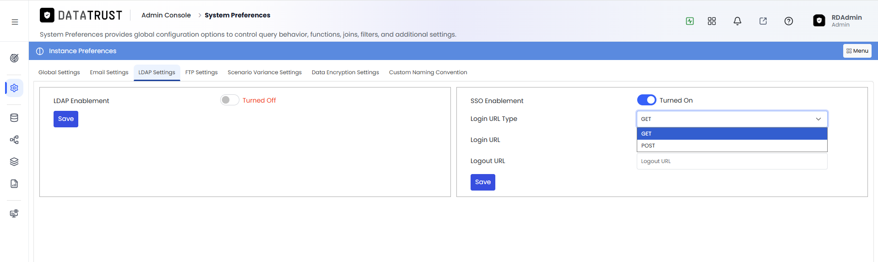Open the notifications bell
The width and height of the screenshot is (878, 262).
coord(737,21)
